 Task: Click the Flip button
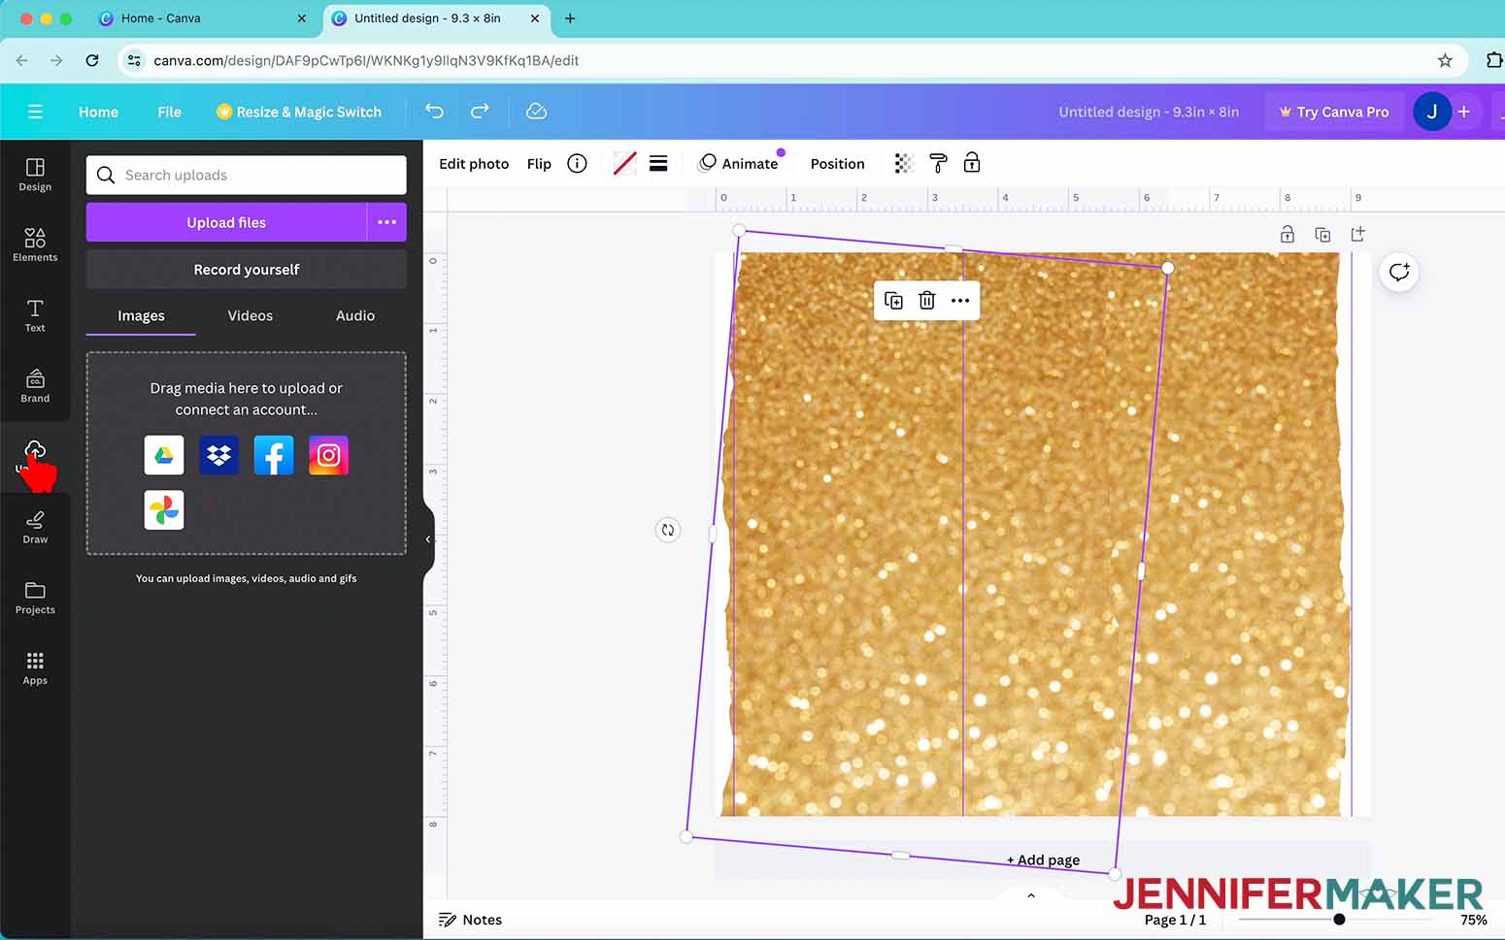539,163
